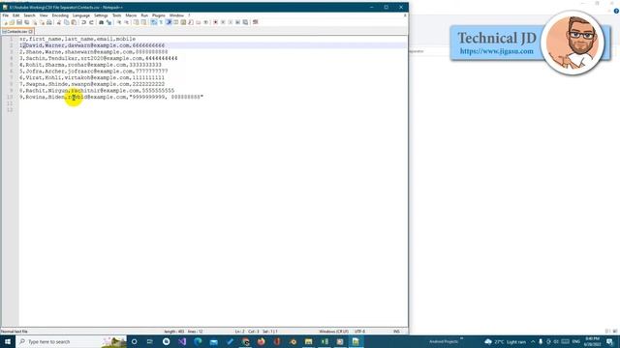
Task: Click the Close All toolbar icon
Action: click(x=43, y=22)
